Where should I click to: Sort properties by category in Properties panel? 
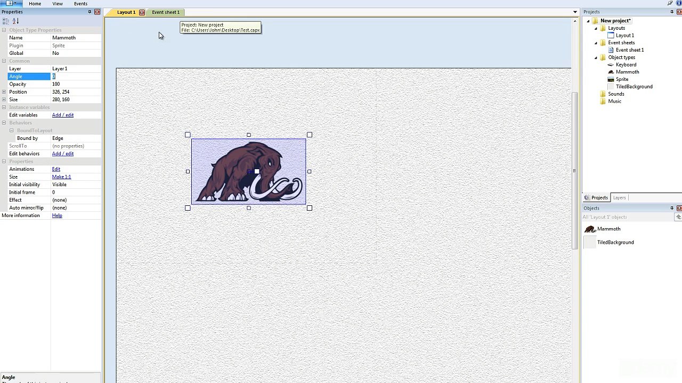(6, 21)
